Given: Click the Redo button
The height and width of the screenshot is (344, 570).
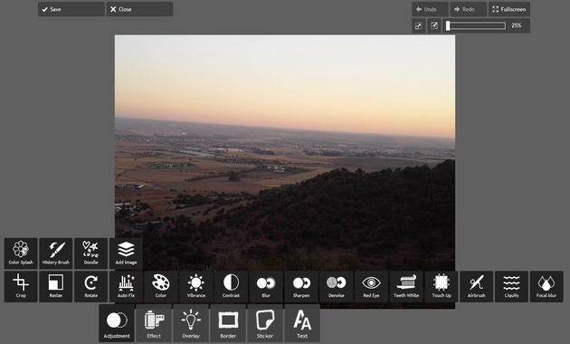Looking at the screenshot, I should pos(469,9).
